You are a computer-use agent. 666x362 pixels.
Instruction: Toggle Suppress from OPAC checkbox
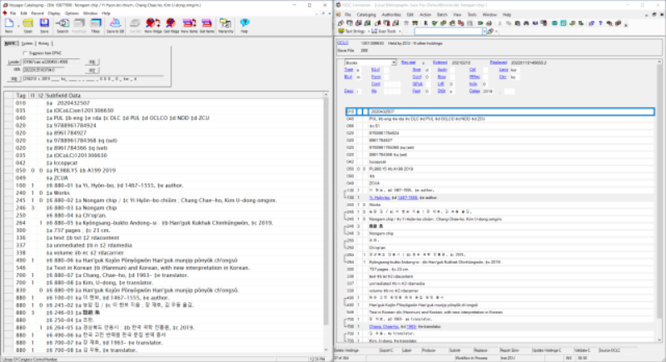tap(25, 53)
